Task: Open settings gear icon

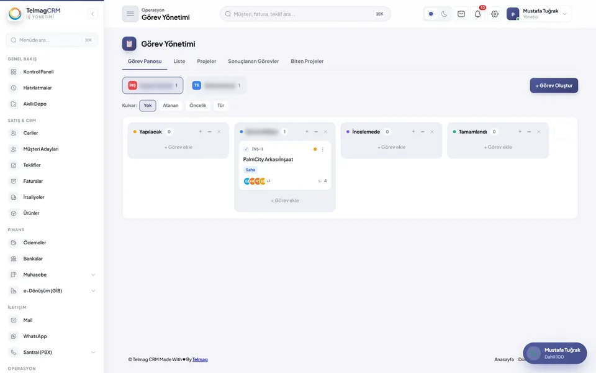Action: coord(495,14)
